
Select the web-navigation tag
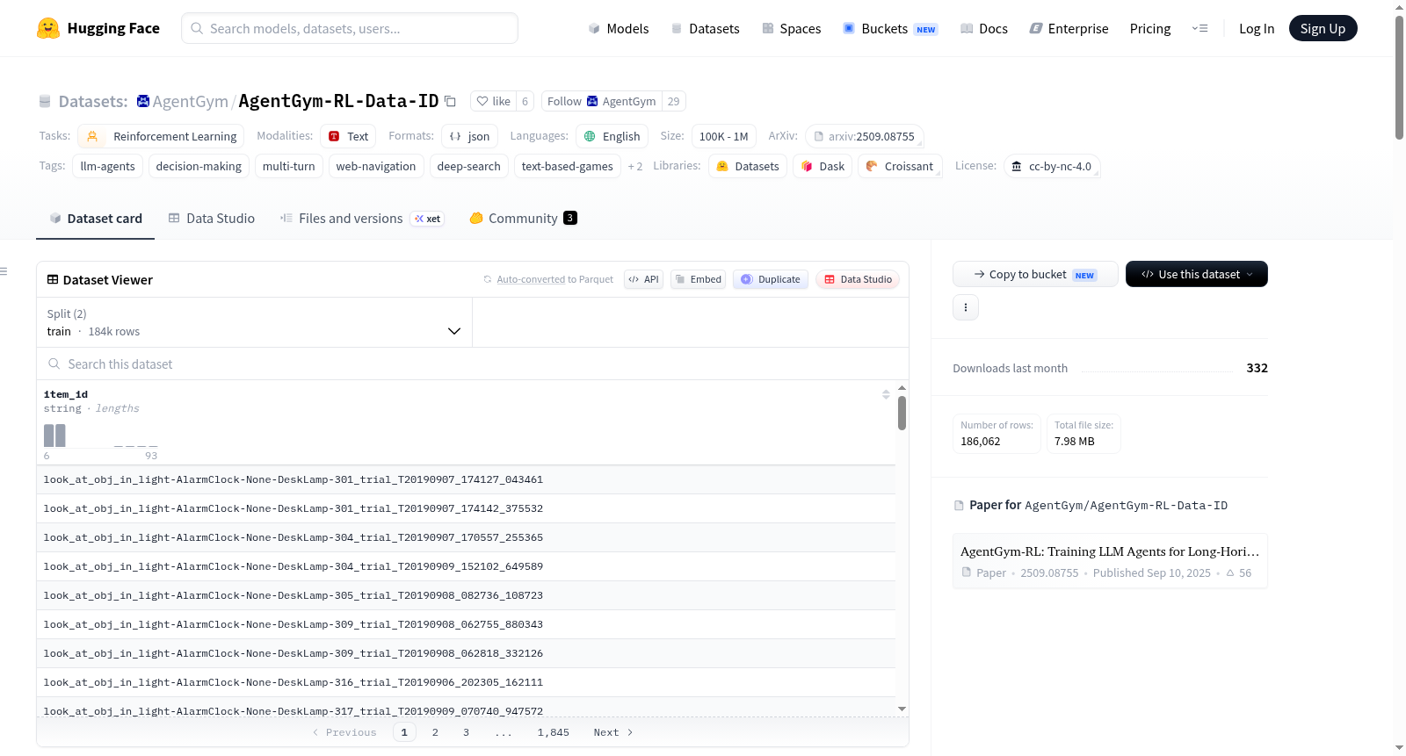point(376,166)
